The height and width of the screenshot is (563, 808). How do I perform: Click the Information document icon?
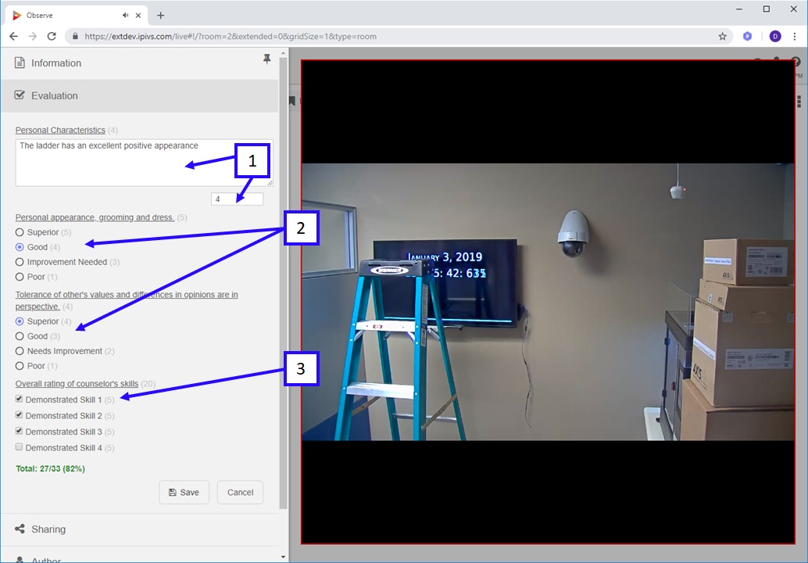(20, 63)
